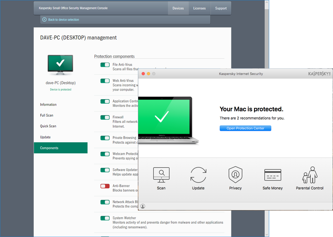The width and height of the screenshot is (333, 237).
Task: Turn off the Firewall toggle
Action: click(105, 117)
